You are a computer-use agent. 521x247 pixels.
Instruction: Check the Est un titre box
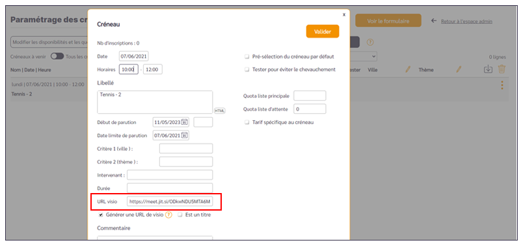[180, 214]
